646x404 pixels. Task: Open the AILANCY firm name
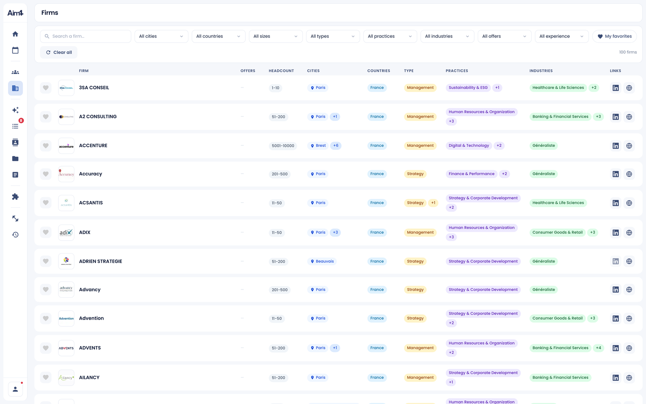click(x=89, y=378)
